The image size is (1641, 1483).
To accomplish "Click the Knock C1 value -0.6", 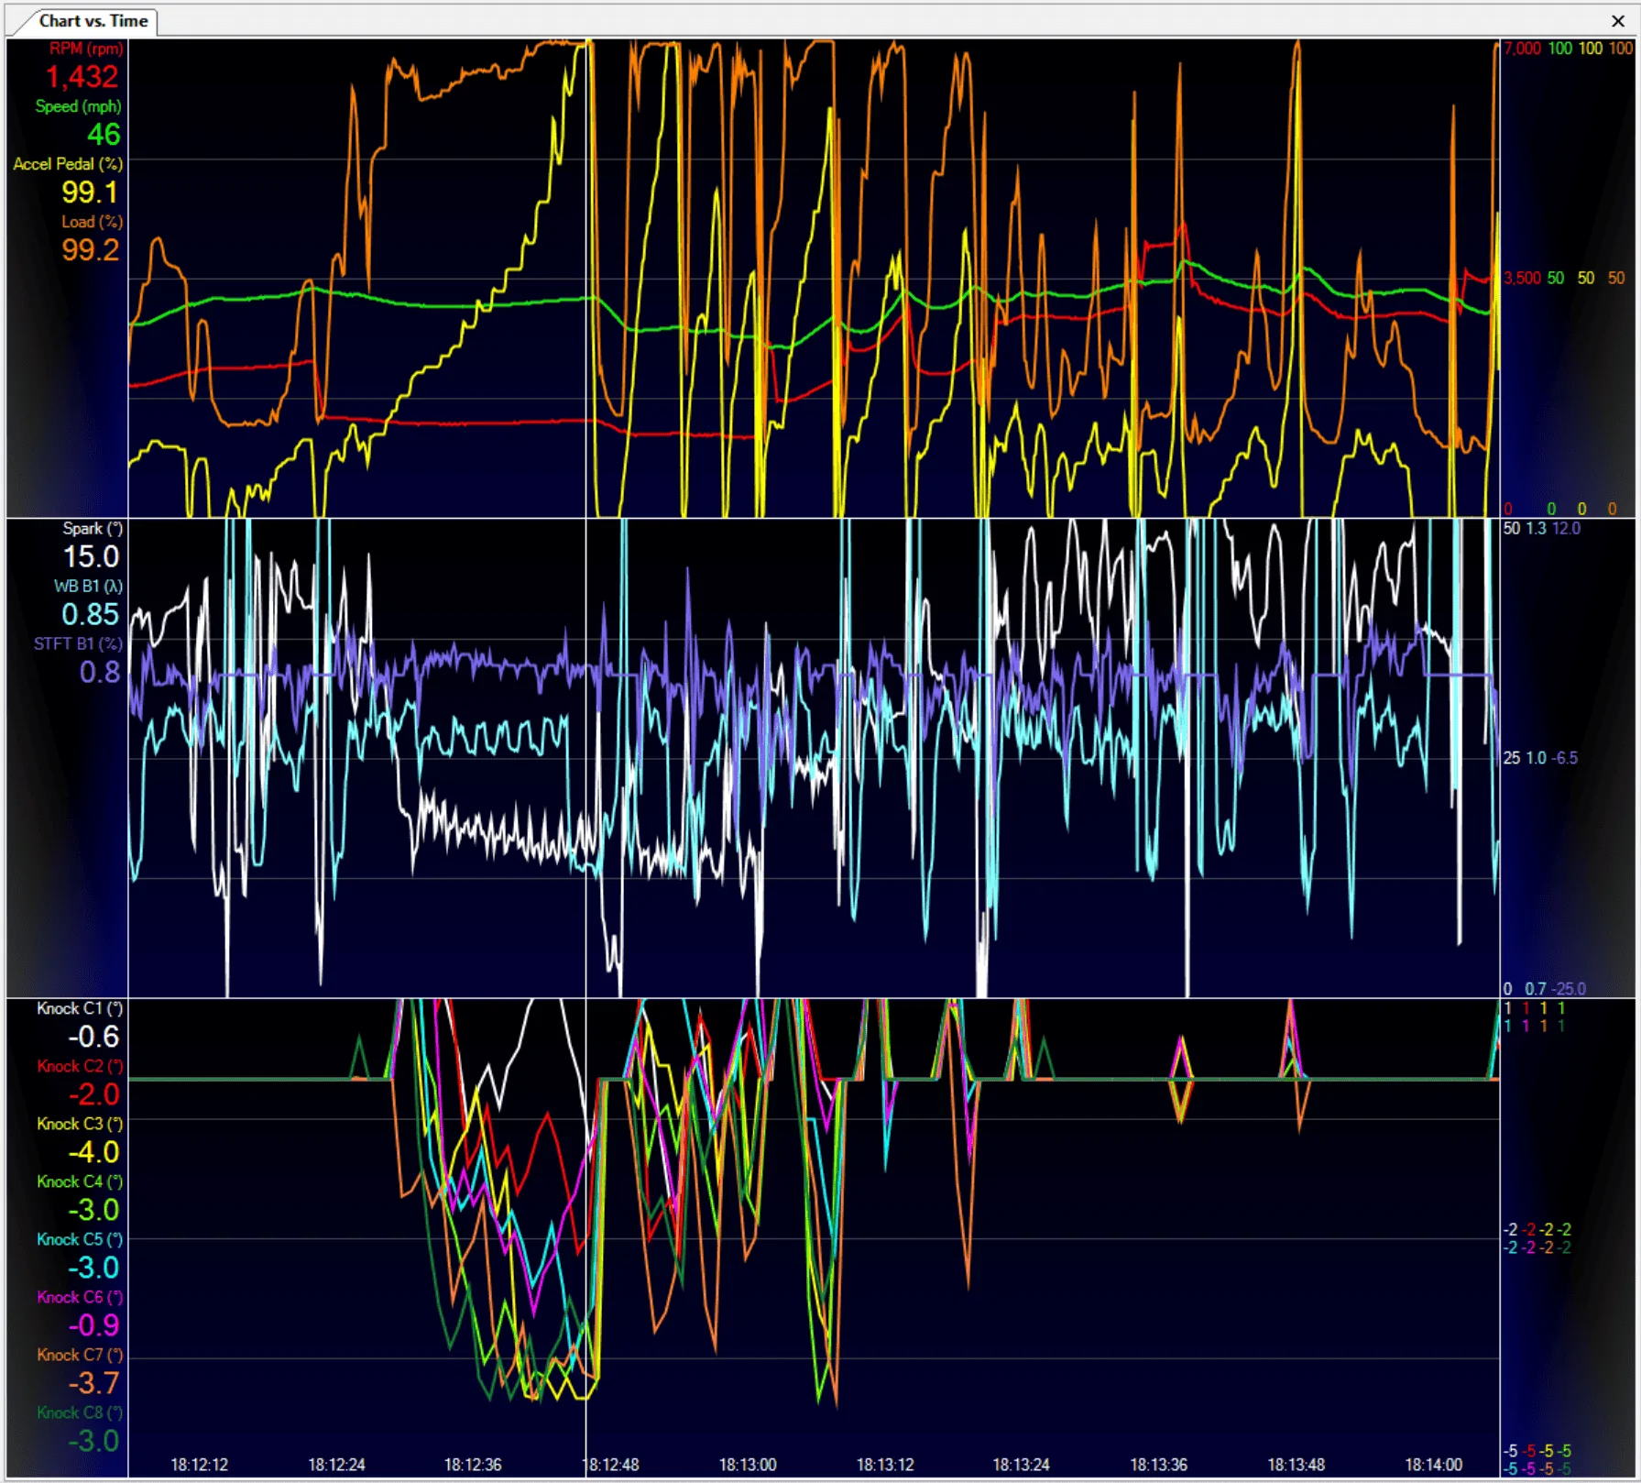I will point(93,1038).
